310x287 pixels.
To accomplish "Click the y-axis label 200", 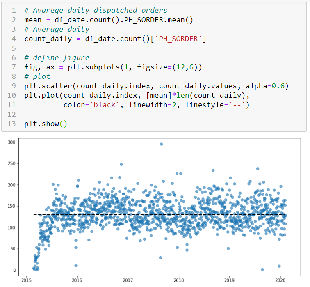I will (11, 185).
